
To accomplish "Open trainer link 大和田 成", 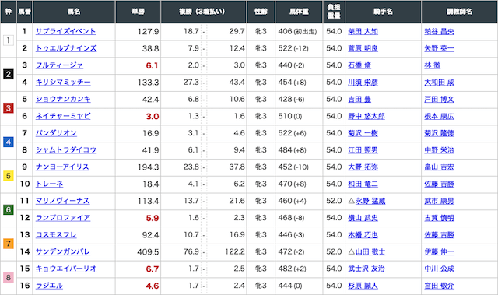I will [439, 83].
